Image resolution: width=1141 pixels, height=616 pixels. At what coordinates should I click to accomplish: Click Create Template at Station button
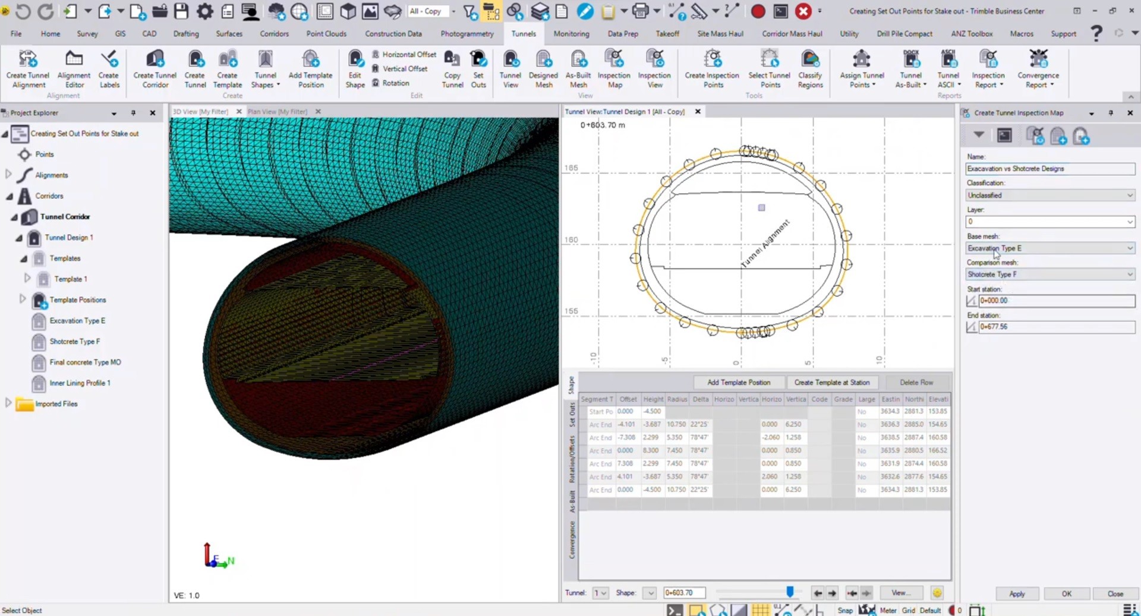831,383
